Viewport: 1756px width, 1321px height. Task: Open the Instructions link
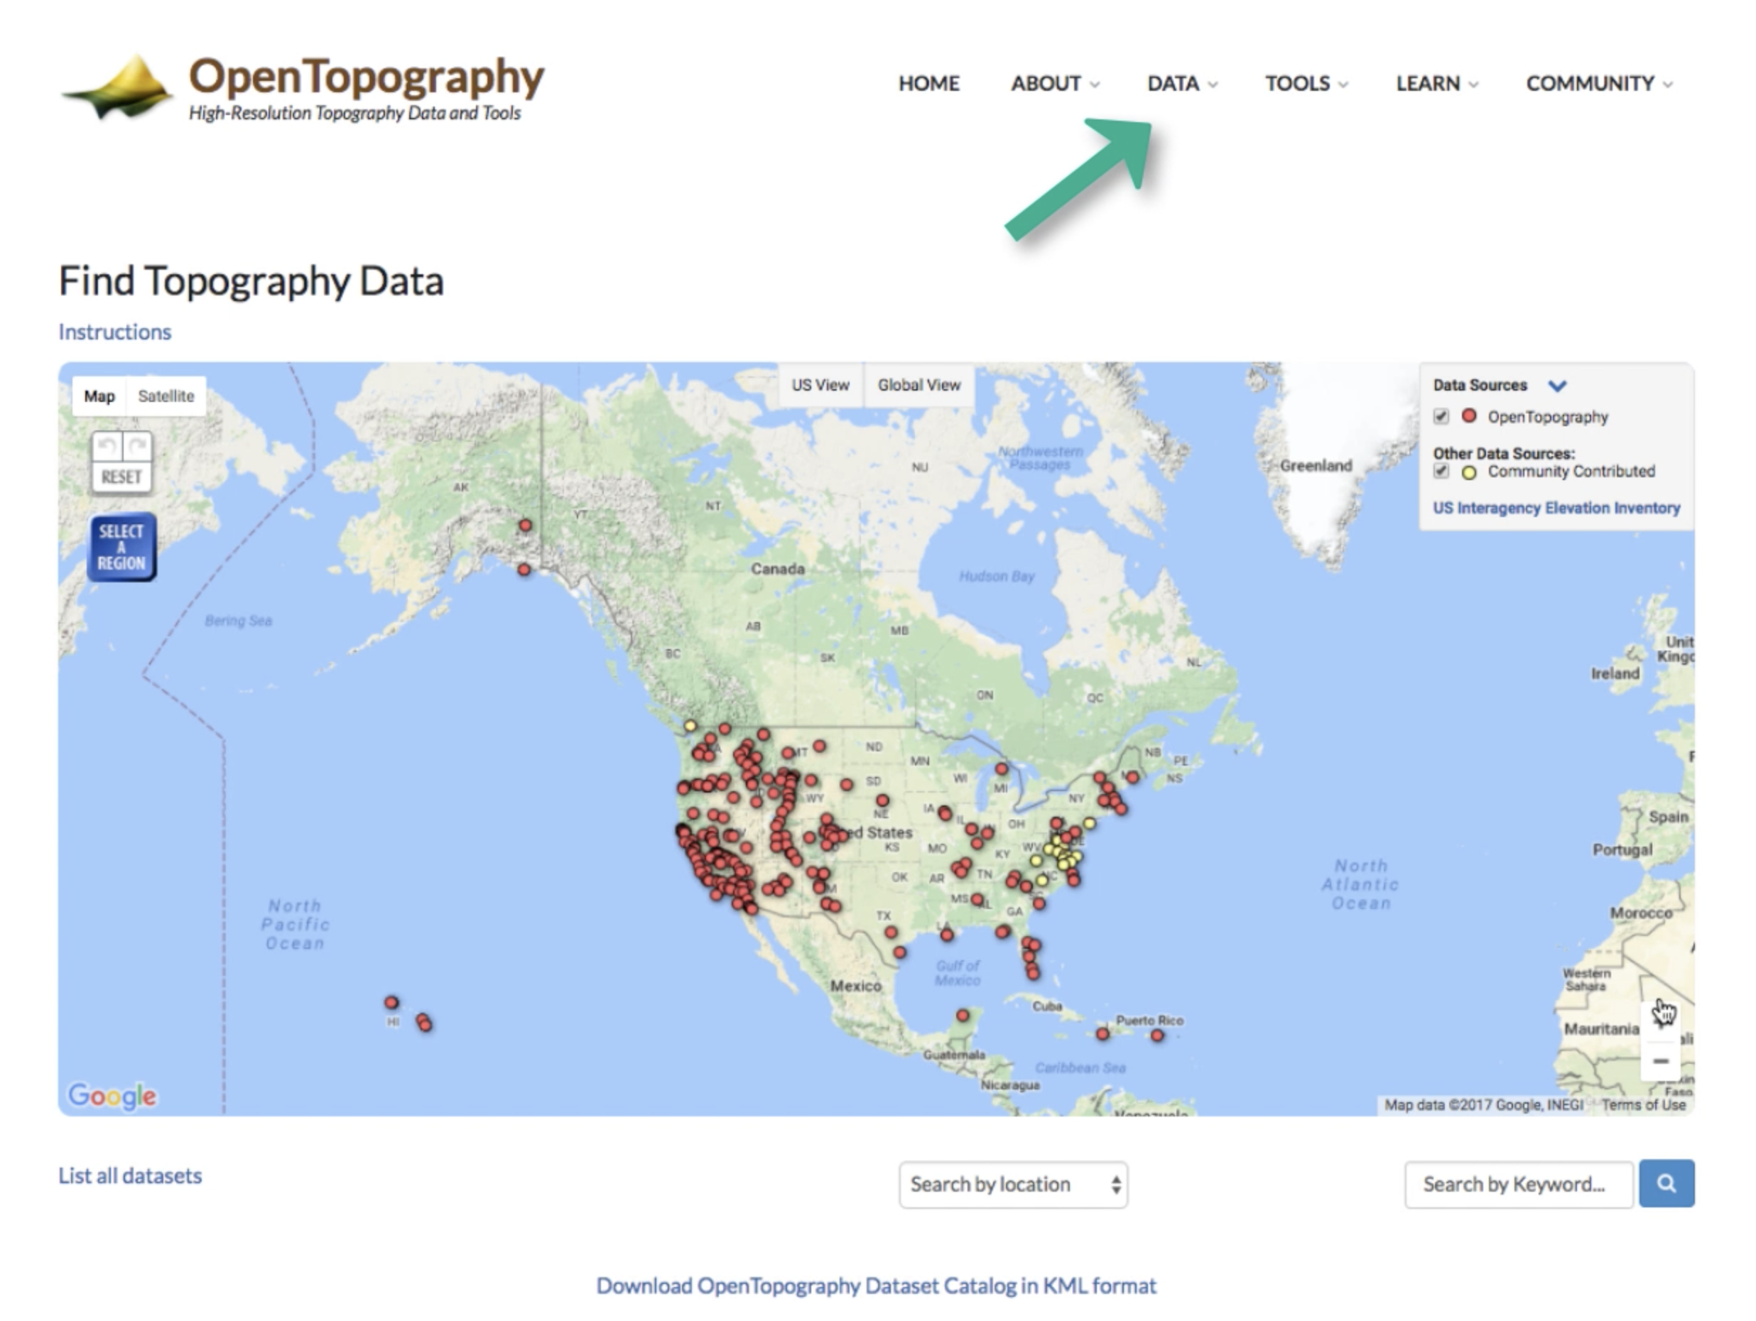pos(115,332)
